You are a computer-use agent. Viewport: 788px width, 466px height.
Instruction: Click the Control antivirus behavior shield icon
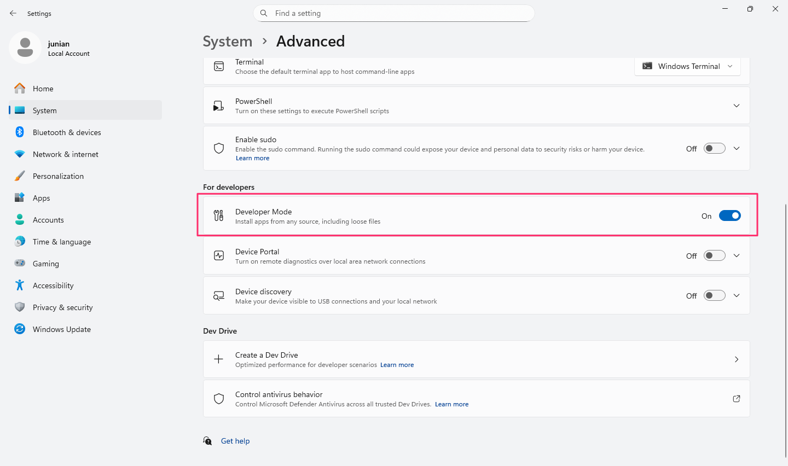point(219,399)
